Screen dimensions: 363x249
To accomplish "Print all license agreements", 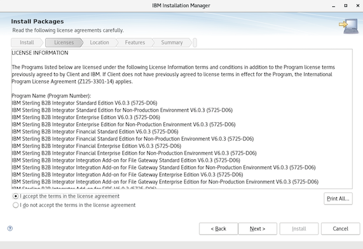I will tap(338, 199).
